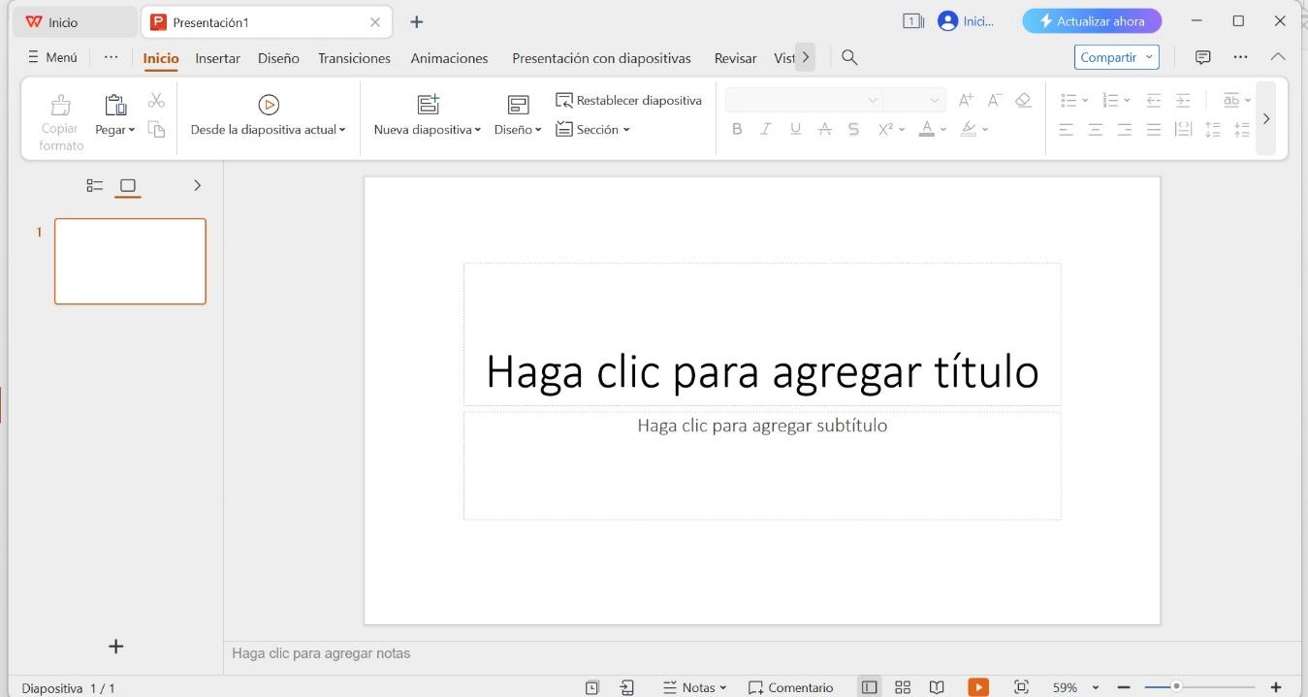Select the Bold formatting icon
This screenshot has height=697, width=1308.
(x=737, y=128)
